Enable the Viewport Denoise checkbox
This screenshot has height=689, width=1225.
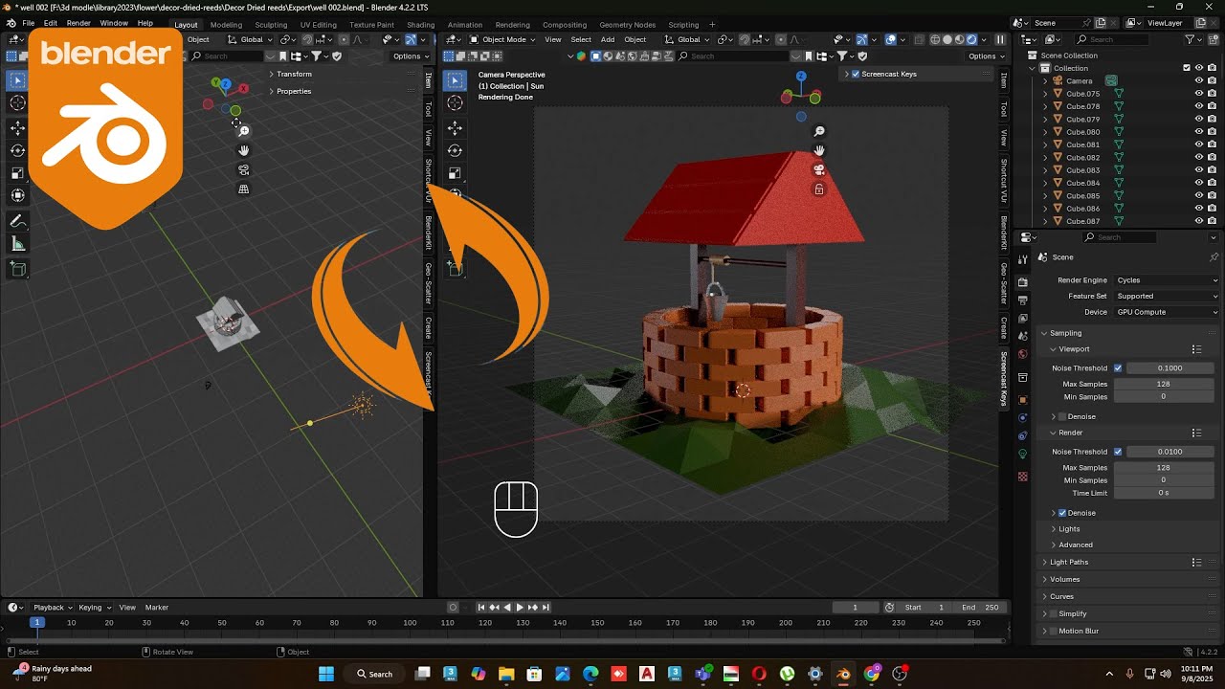[x=1062, y=416]
